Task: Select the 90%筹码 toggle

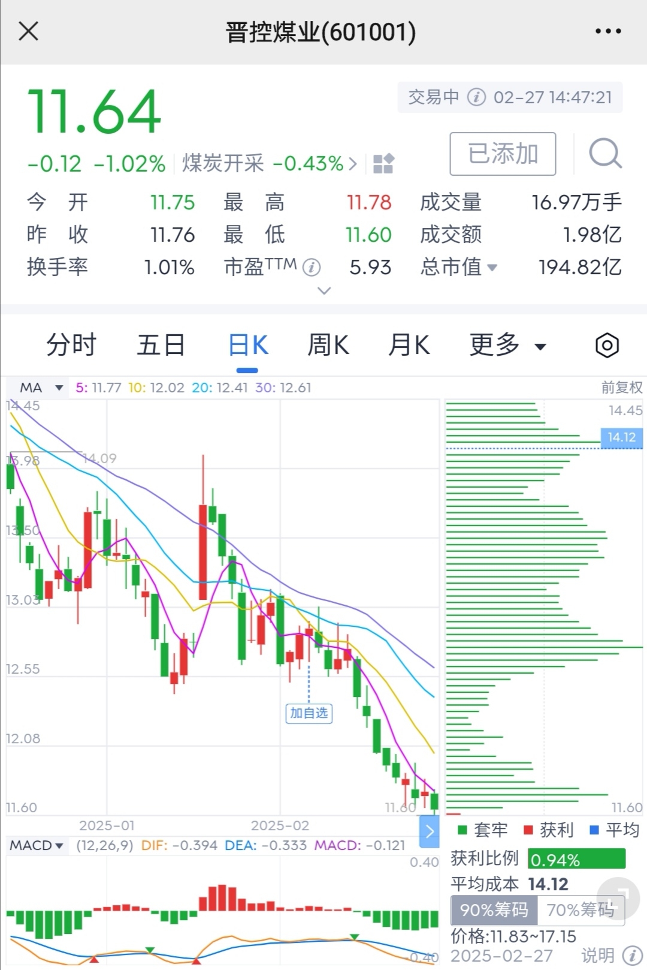Action: (x=494, y=910)
